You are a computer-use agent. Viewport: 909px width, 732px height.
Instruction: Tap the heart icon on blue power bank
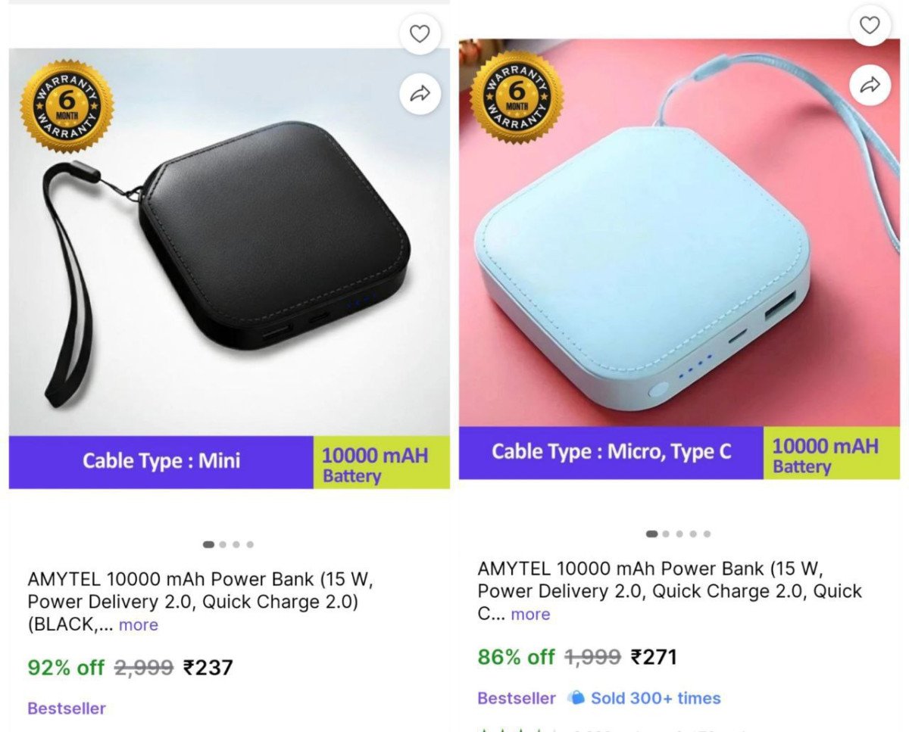click(x=870, y=25)
